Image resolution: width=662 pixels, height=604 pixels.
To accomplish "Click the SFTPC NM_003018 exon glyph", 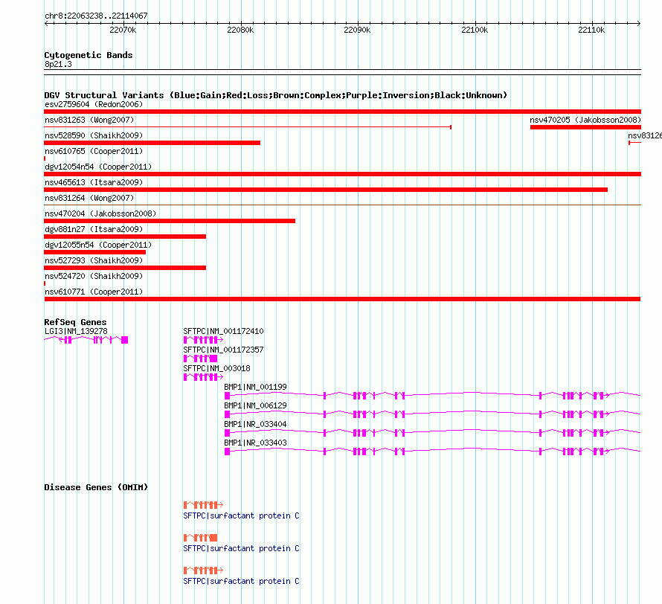I will (203, 377).
